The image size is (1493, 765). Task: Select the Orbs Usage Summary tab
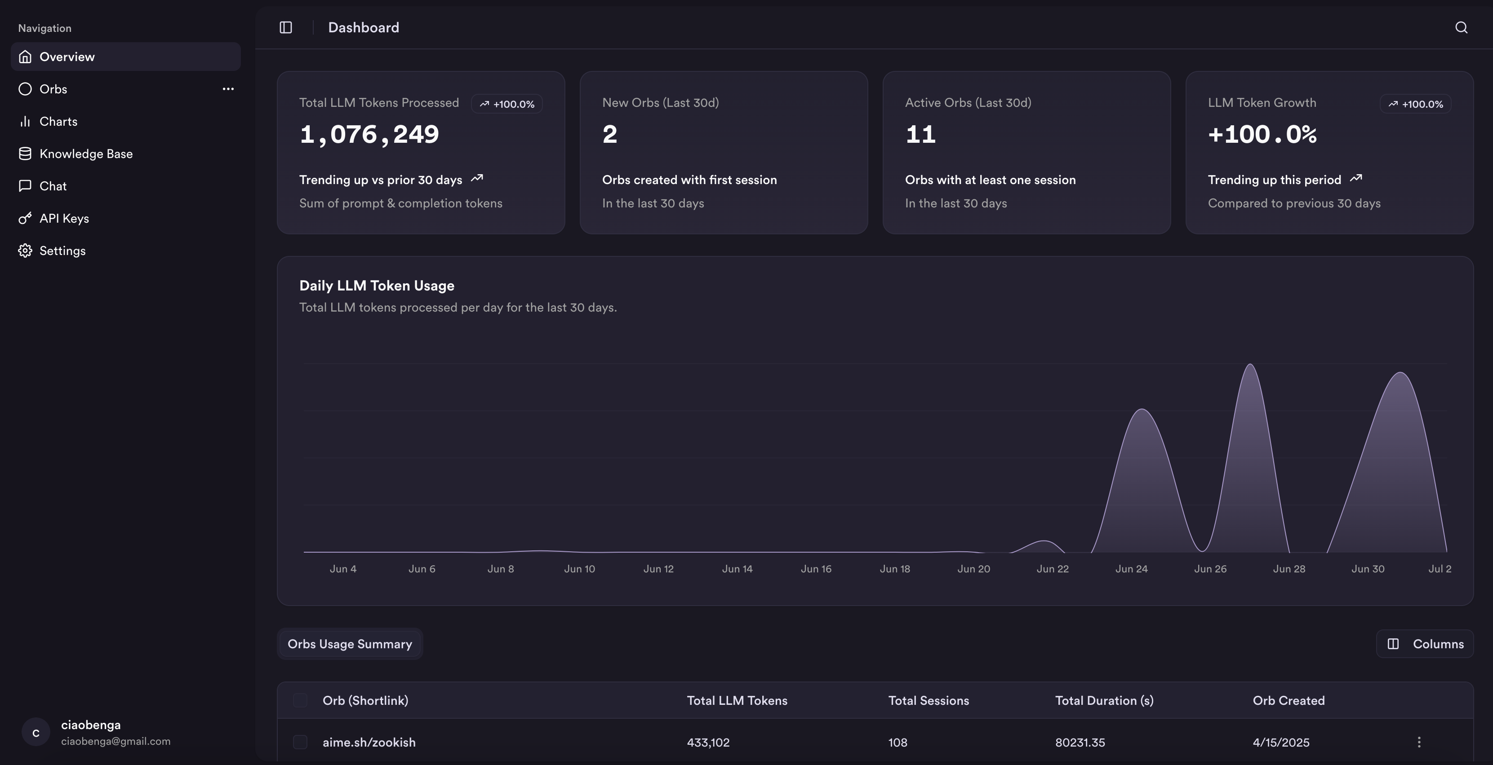(x=350, y=644)
